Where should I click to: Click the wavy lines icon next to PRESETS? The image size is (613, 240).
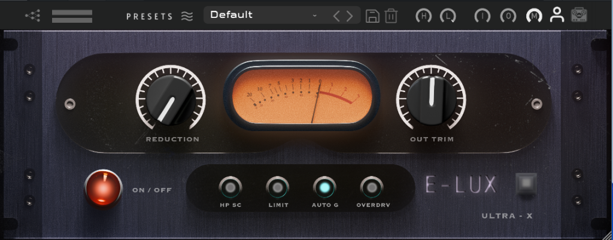pyautogui.click(x=187, y=16)
